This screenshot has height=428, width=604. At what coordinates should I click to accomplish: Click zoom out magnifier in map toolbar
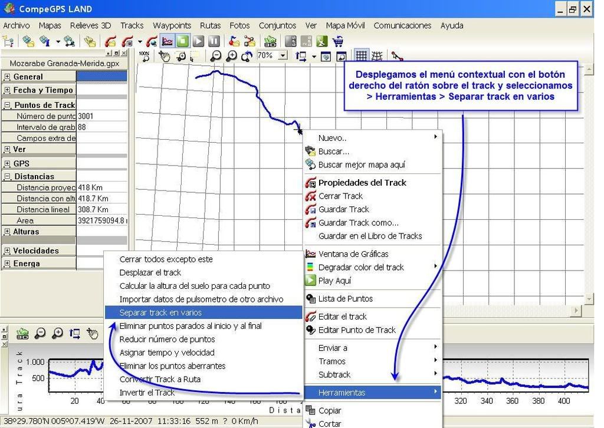pyautogui.click(x=216, y=56)
